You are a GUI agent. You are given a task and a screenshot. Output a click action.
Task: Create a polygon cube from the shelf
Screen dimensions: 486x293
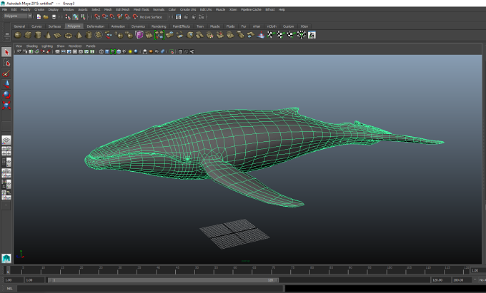tap(28, 35)
